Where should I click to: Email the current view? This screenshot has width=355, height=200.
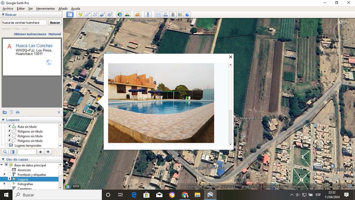[158, 15]
